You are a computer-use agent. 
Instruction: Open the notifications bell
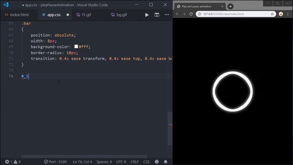(166, 162)
